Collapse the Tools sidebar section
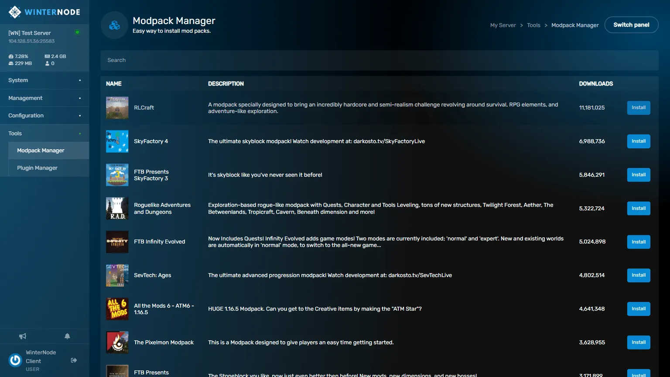The image size is (670, 377). 44,134
